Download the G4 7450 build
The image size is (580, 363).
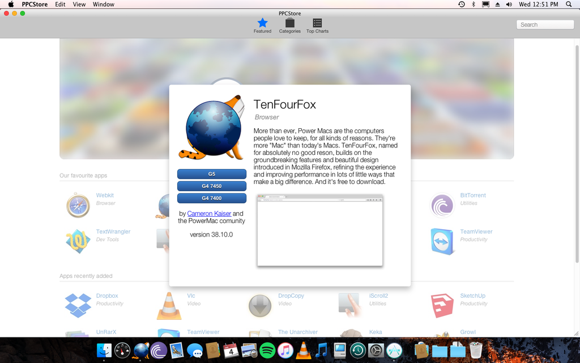[x=212, y=186]
